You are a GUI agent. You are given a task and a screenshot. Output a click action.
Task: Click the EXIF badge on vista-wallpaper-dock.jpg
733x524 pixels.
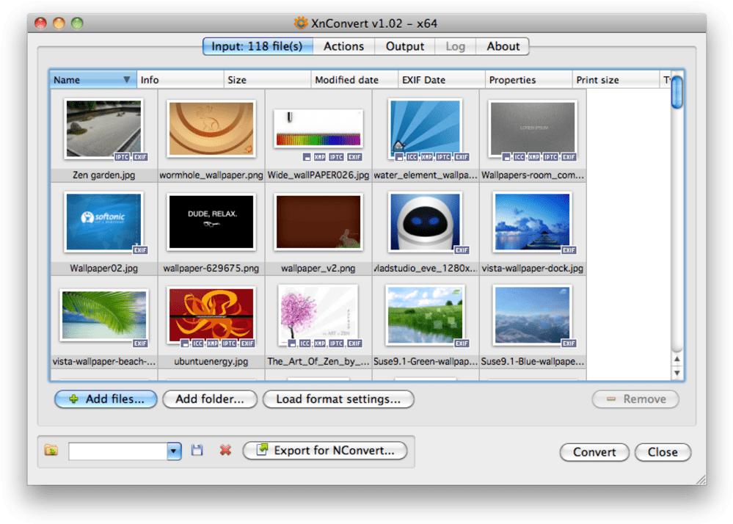pyautogui.click(x=569, y=250)
